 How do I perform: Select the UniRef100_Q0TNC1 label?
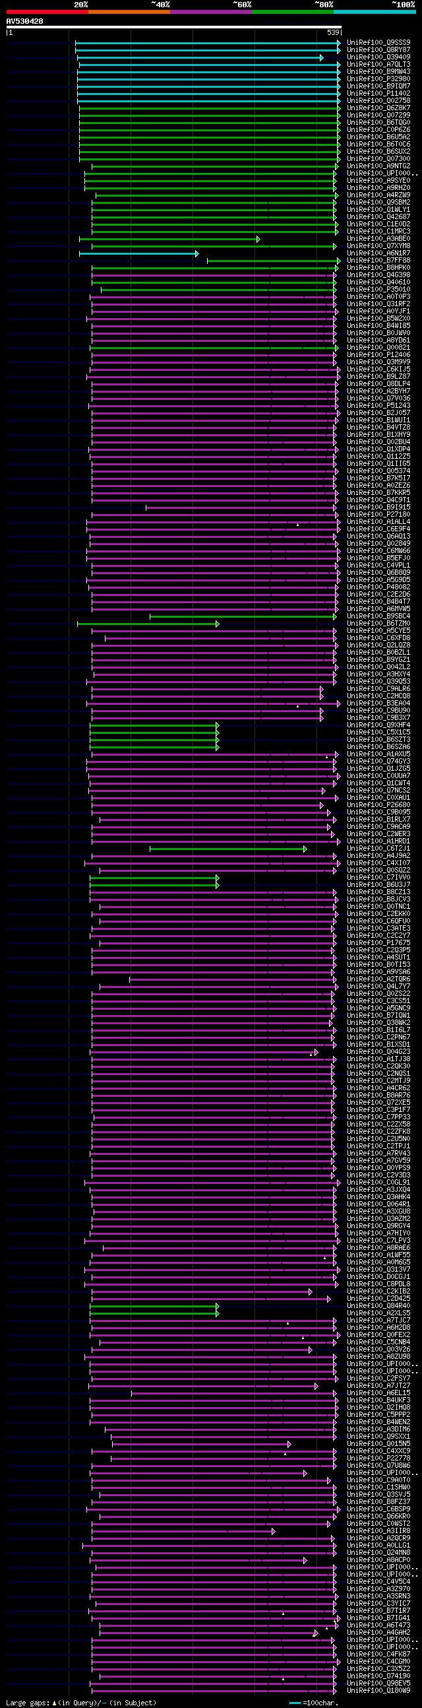click(x=378, y=906)
